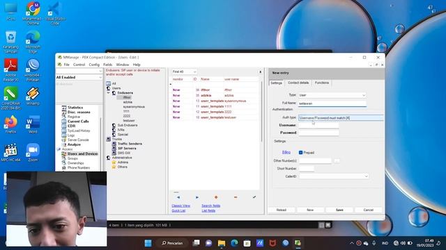Viewport: 446px width, 250px height.
Task: Select the Registrar navigation item
Action: tap(74, 117)
